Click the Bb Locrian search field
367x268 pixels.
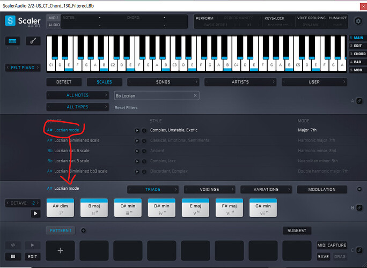157,95
